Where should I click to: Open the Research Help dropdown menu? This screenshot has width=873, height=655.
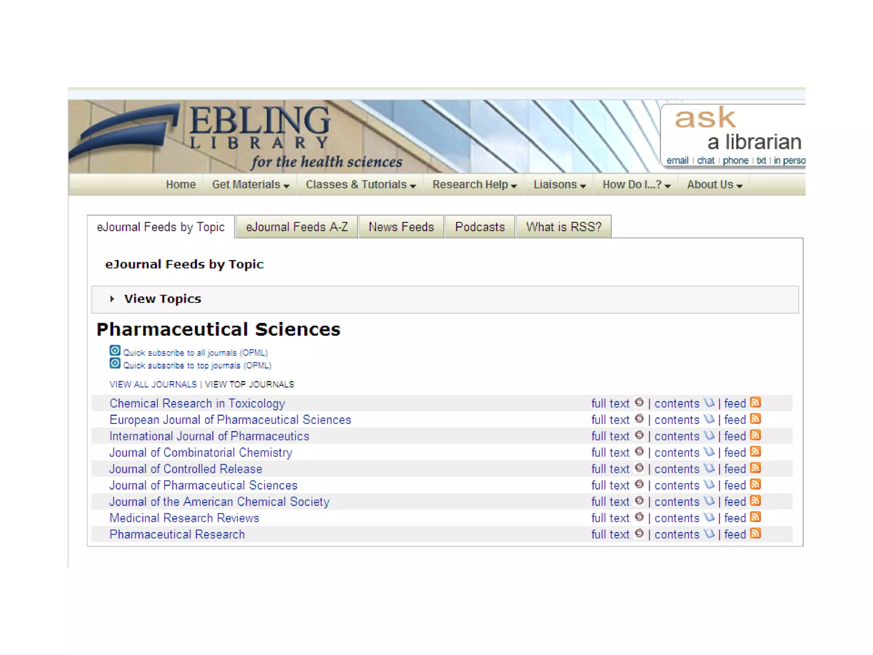(x=474, y=185)
